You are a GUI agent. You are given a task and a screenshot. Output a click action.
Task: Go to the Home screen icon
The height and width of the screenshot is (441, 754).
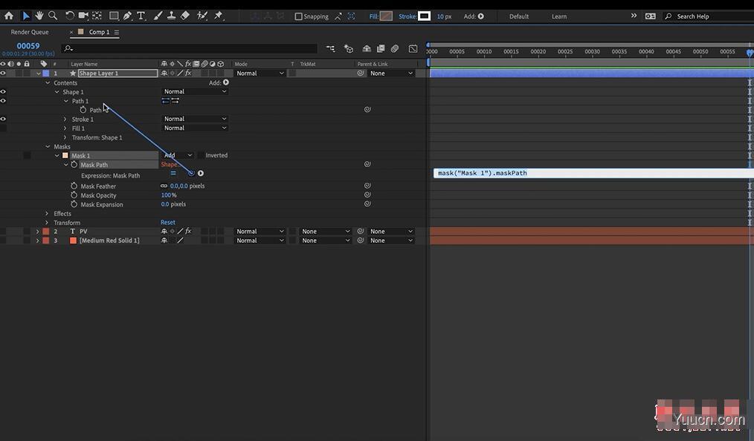(9, 16)
